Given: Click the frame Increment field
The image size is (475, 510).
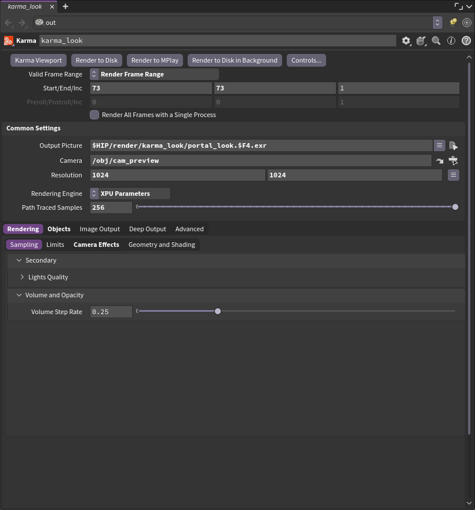Looking at the screenshot, I should tap(399, 88).
